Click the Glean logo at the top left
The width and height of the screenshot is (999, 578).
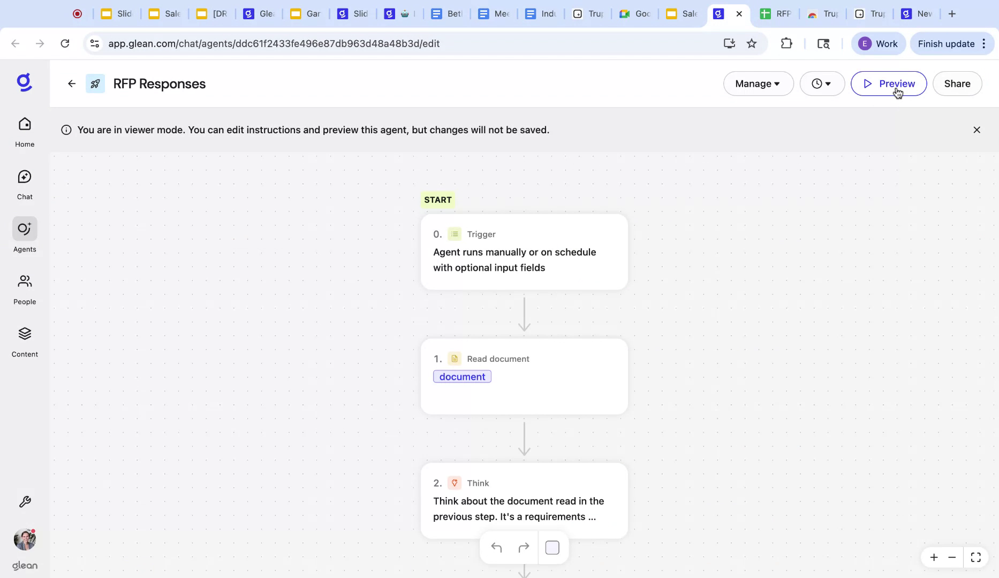coord(25,82)
